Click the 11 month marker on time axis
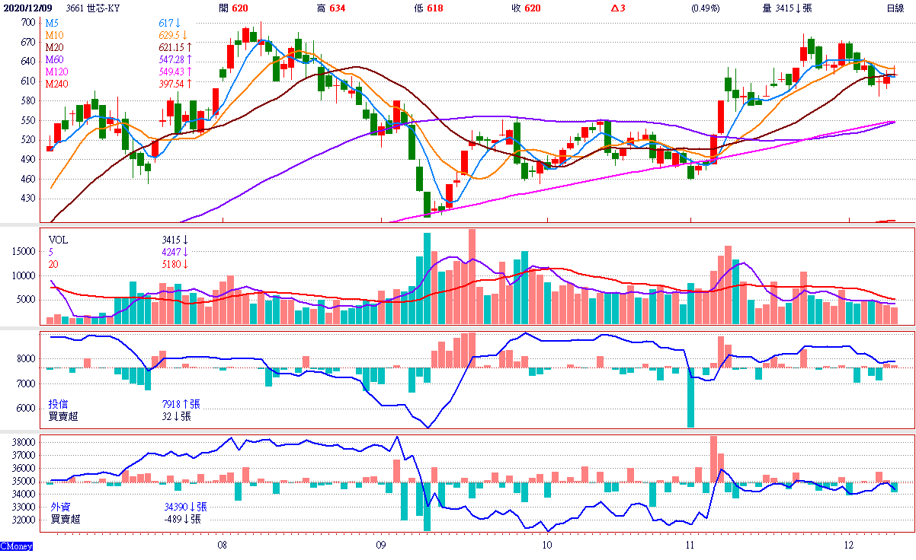This screenshot has height=560, width=916. point(689,546)
